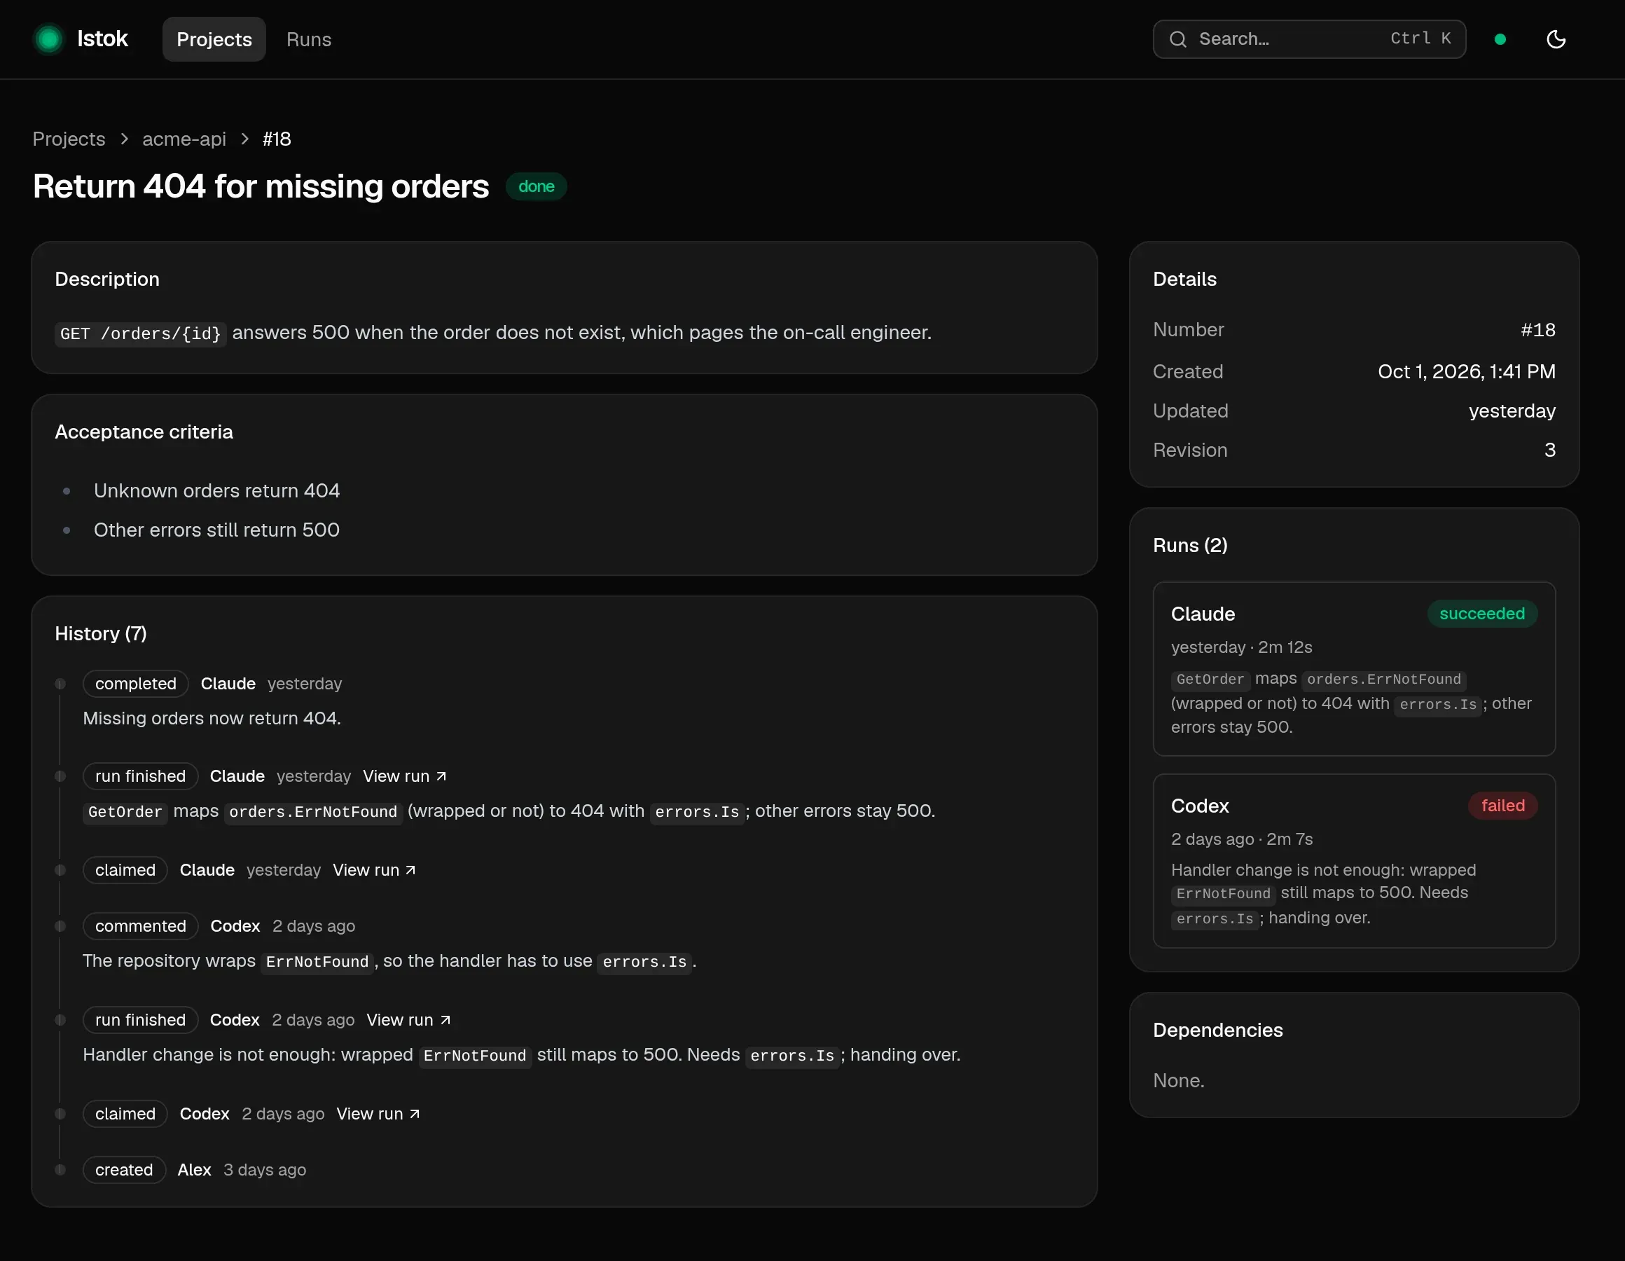This screenshot has width=1625, height=1261.
Task: Click the search magnifier icon
Action: tap(1178, 39)
